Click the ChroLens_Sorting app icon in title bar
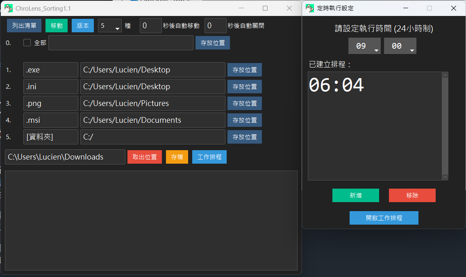Image resolution: width=466 pixels, height=277 pixels. 8,8
